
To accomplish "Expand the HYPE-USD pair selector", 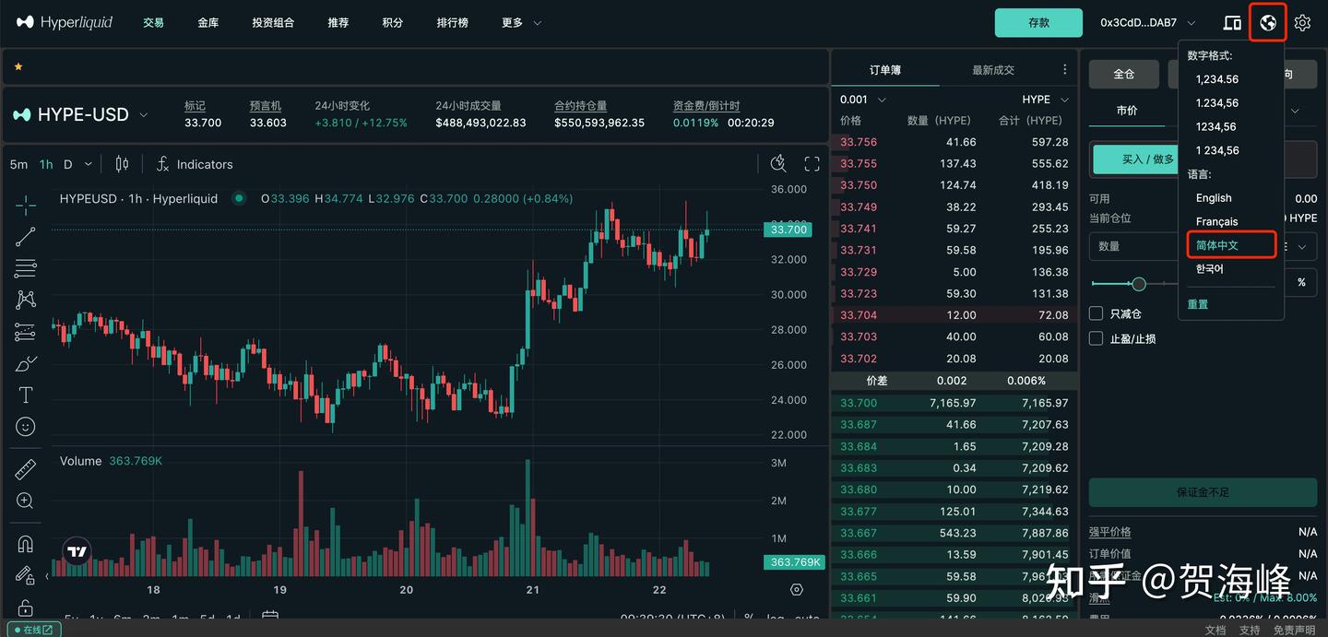I will [144, 115].
